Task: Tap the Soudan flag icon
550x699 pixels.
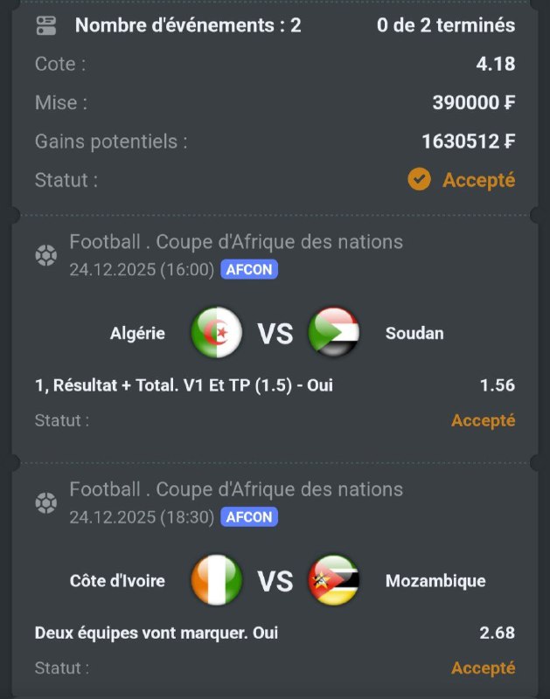Action: tap(334, 333)
